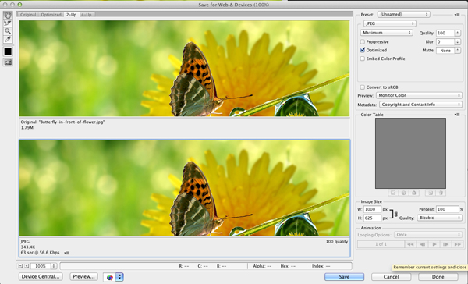Open the JPEG file format dropdown
The width and height of the screenshot is (468, 284).
(389, 23)
